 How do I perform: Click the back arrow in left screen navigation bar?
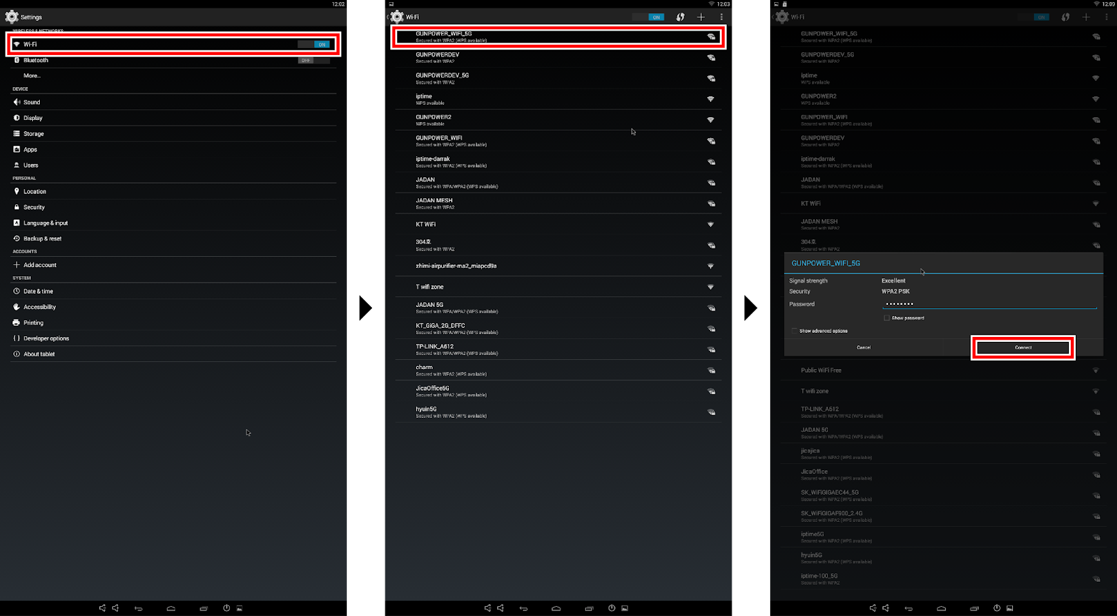pos(138,608)
